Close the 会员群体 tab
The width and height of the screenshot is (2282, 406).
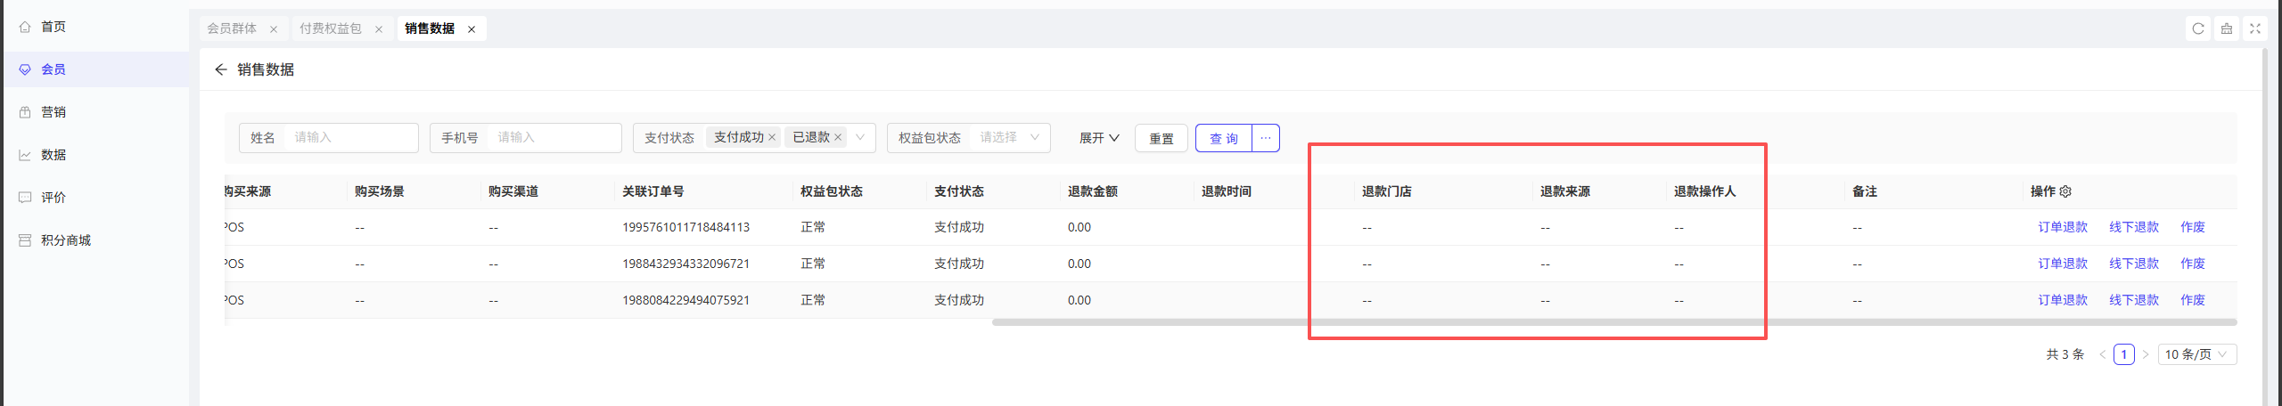(274, 29)
